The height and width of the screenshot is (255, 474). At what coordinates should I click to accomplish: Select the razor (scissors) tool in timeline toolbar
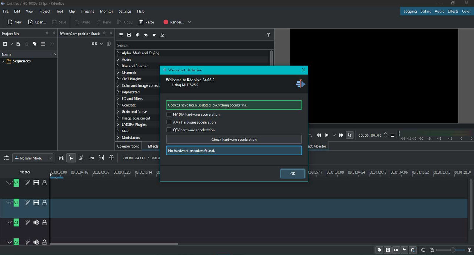[x=81, y=158]
